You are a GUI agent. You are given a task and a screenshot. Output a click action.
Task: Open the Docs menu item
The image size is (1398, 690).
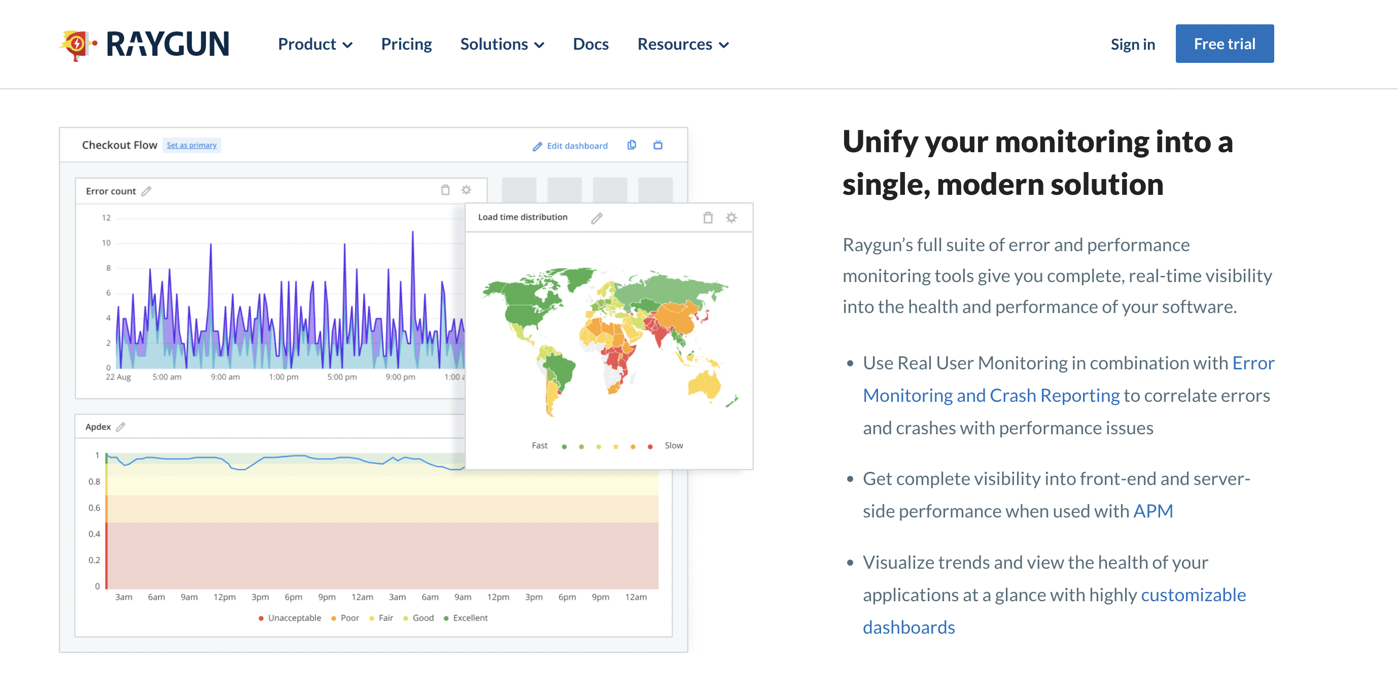coord(590,44)
